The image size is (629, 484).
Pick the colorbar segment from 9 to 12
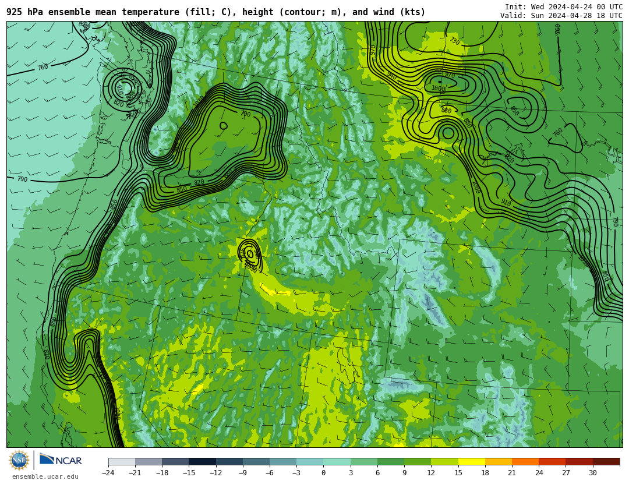(x=418, y=461)
